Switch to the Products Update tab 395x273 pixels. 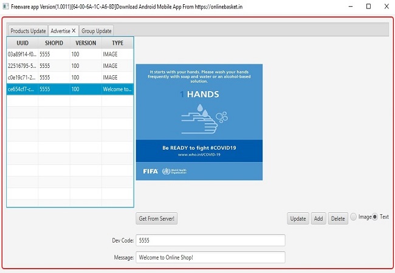tap(28, 31)
